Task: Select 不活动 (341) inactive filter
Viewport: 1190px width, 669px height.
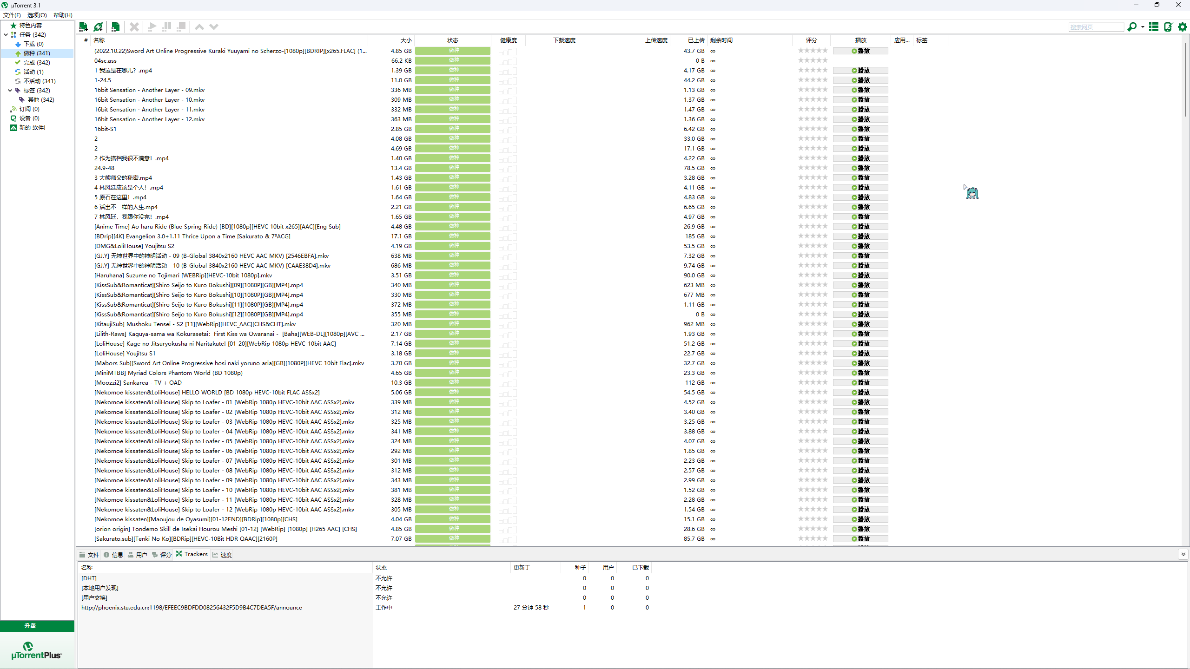Action: [x=40, y=81]
